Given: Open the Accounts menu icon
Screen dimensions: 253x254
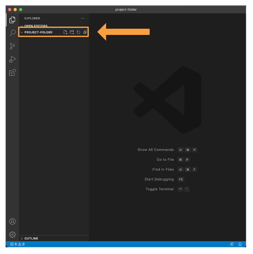Looking at the screenshot, I should [x=12, y=221].
